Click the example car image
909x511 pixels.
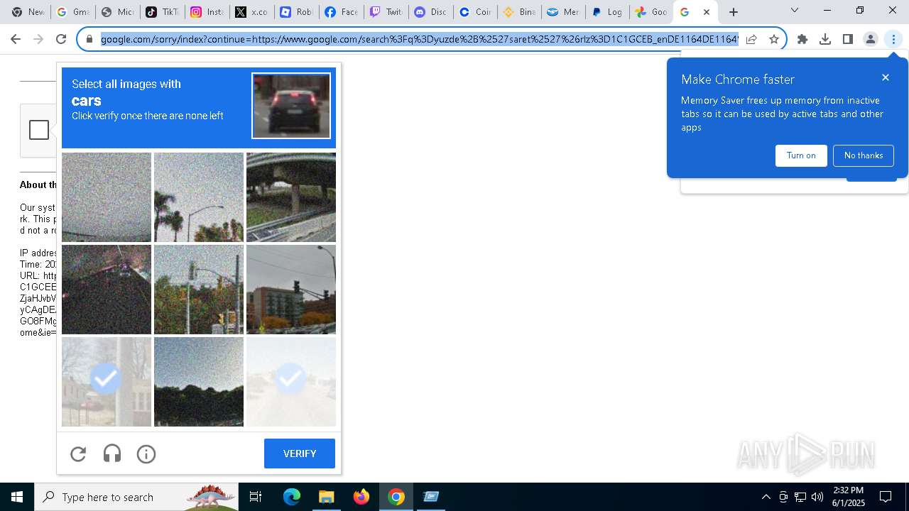point(291,106)
